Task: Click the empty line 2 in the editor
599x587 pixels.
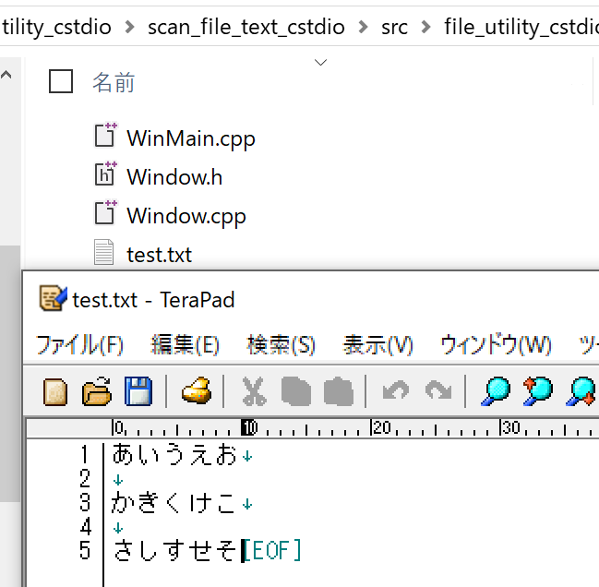Action: tap(118, 479)
